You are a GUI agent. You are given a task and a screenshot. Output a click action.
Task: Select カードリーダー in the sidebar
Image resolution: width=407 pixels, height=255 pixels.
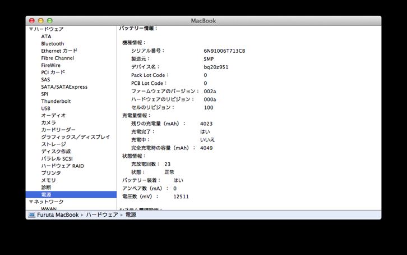58,130
